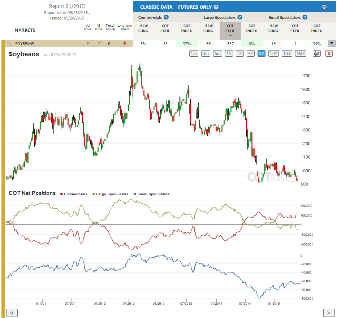The image size is (337, 318).
Task: Click the 07/2012 date axis marker
Action: pyautogui.click(x=129, y=304)
